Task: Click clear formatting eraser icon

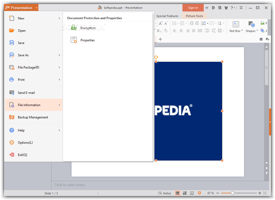Action: [166, 31]
